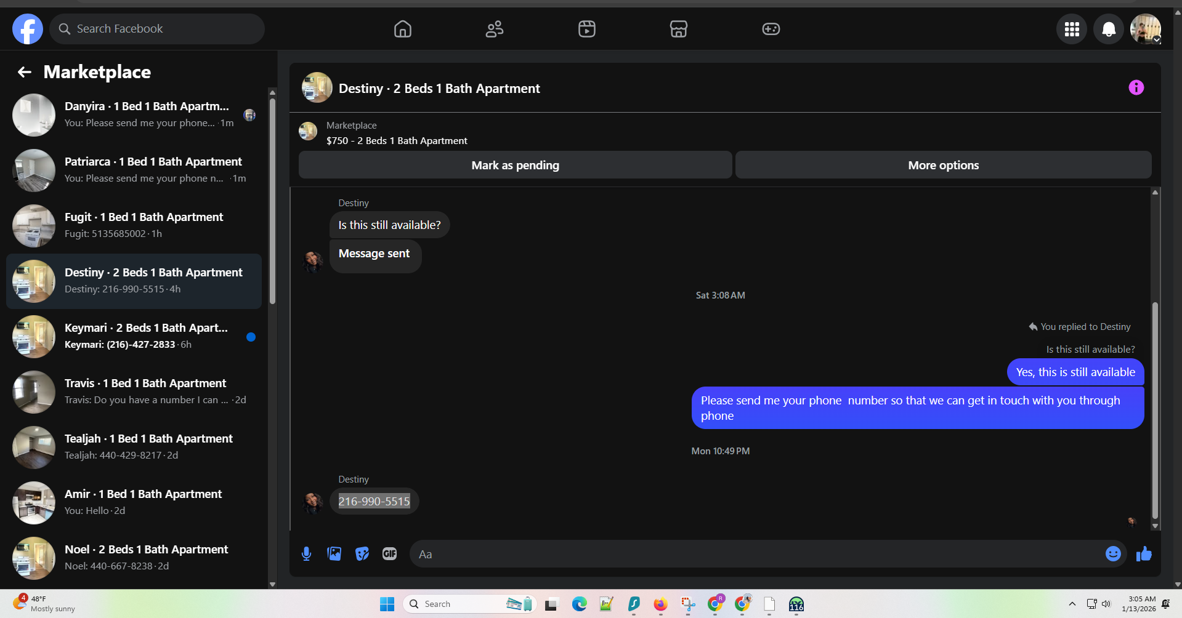Image resolution: width=1182 pixels, height=618 pixels.
Task: Click the Mark as pending button
Action: pyautogui.click(x=516, y=165)
